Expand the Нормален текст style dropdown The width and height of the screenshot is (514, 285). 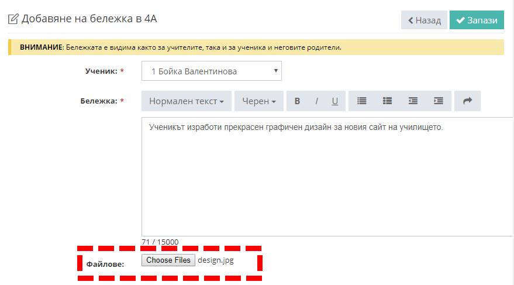(186, 101)
